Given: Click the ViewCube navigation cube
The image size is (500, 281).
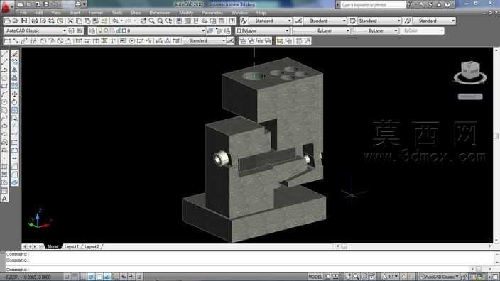Looking at the screenshot, I should tap(470, 72).
